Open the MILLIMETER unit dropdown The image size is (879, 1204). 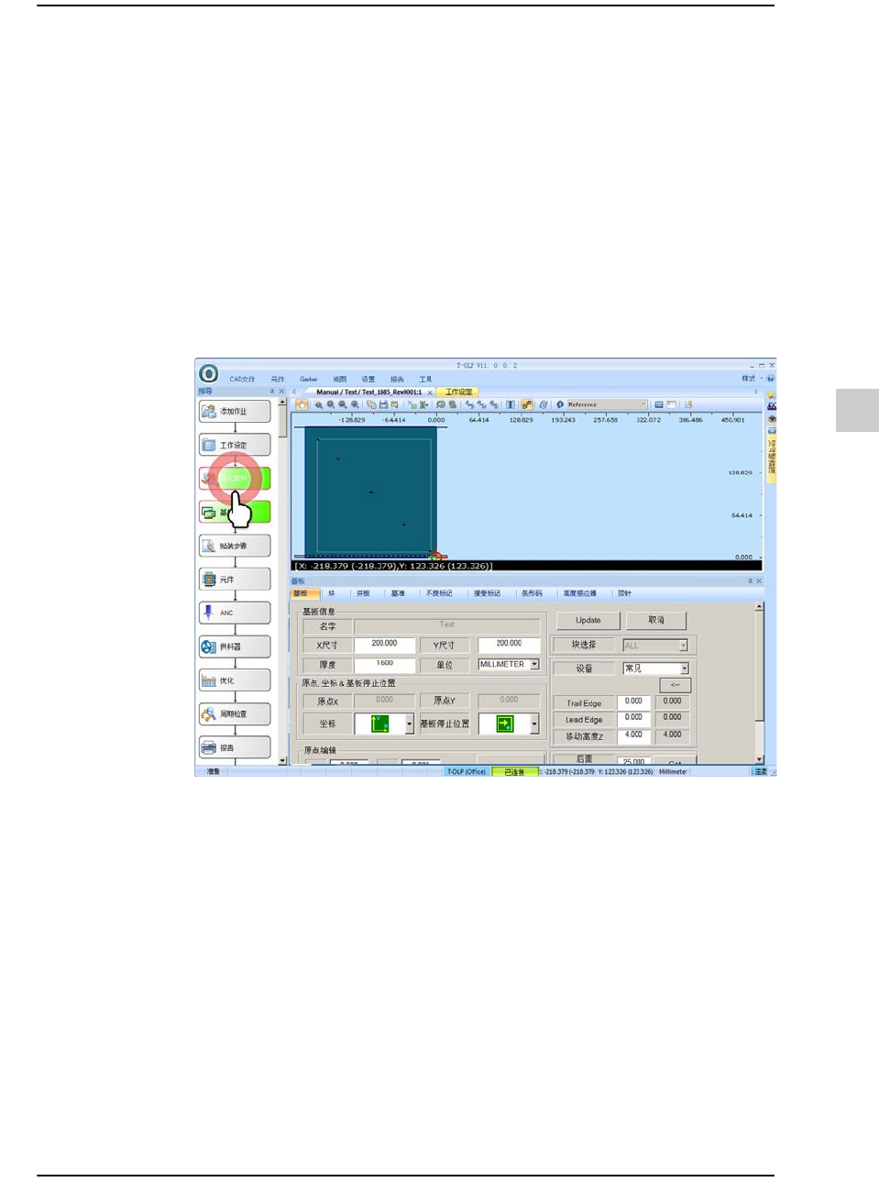pyautogui.click(x=509, y=664)
